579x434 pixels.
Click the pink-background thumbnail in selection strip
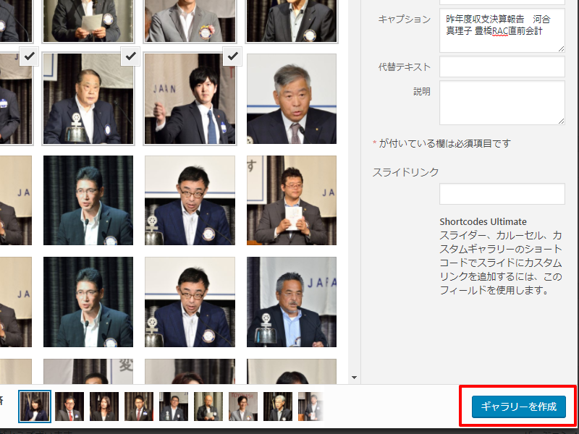[243, 407]
